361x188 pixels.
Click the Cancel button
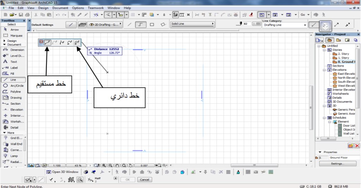pos(145,180)
